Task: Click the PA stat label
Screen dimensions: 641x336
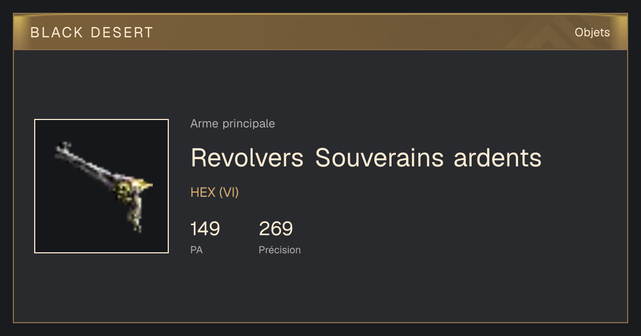Action: coord(196,250)
